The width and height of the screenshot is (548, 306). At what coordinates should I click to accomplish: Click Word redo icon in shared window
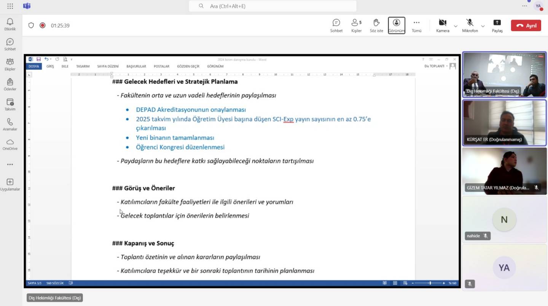[57, 59]
